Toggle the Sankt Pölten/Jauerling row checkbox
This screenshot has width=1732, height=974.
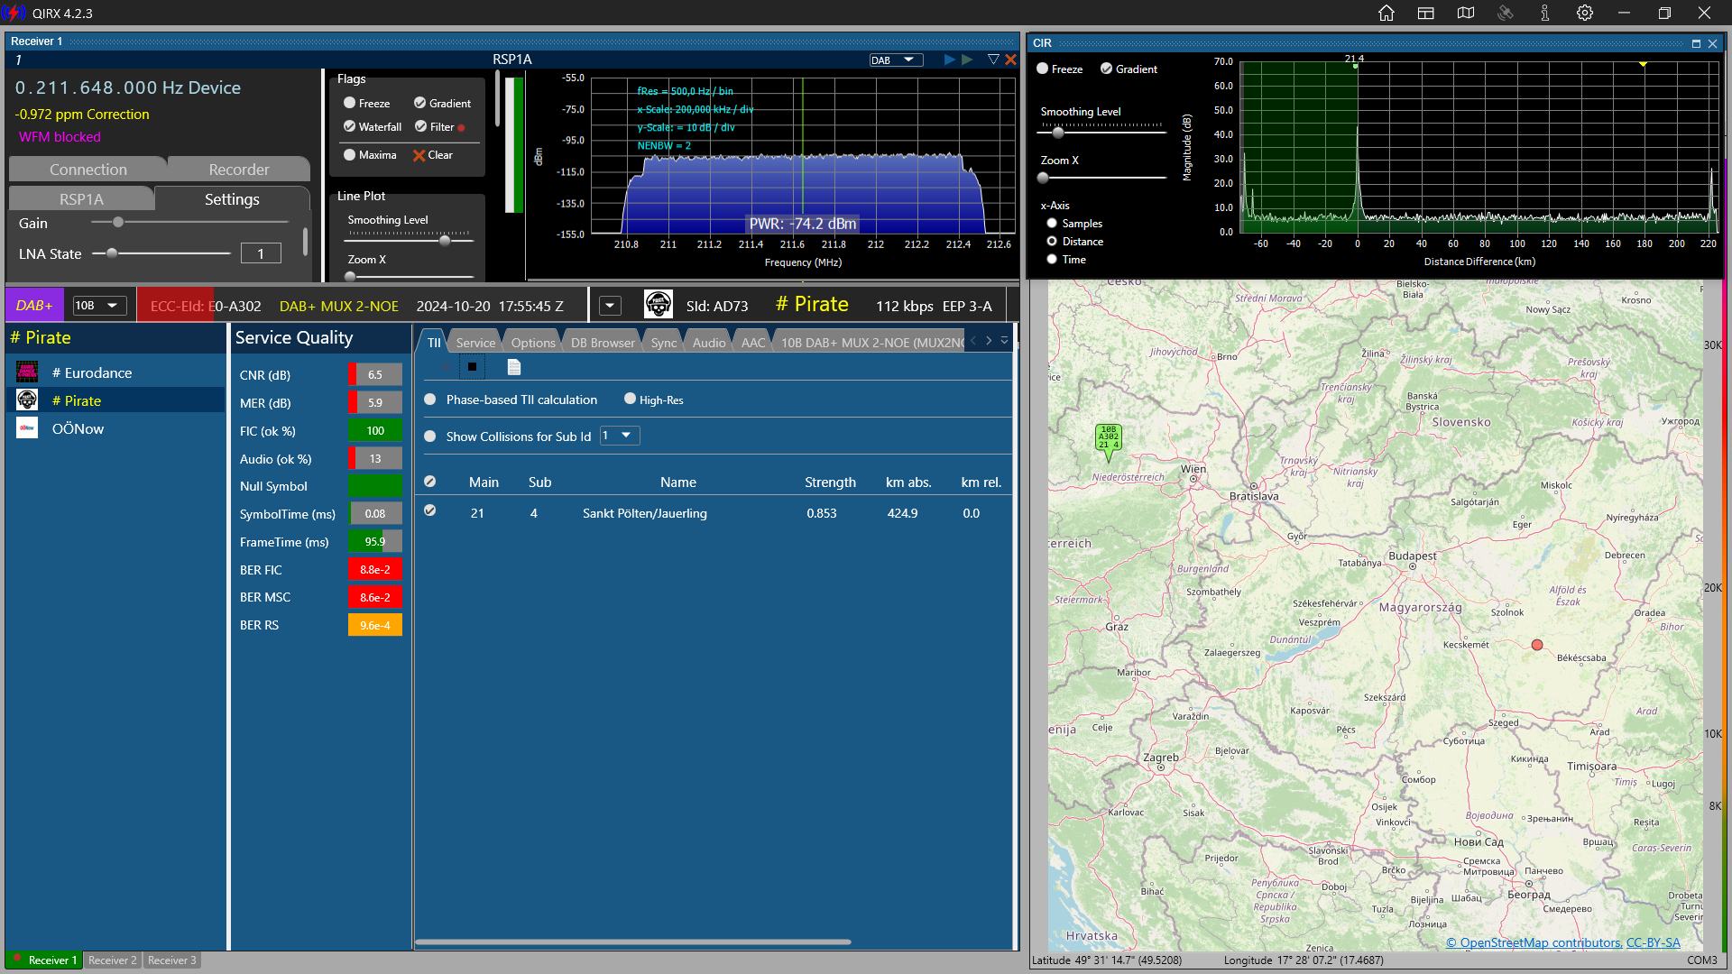pos(430,510)
